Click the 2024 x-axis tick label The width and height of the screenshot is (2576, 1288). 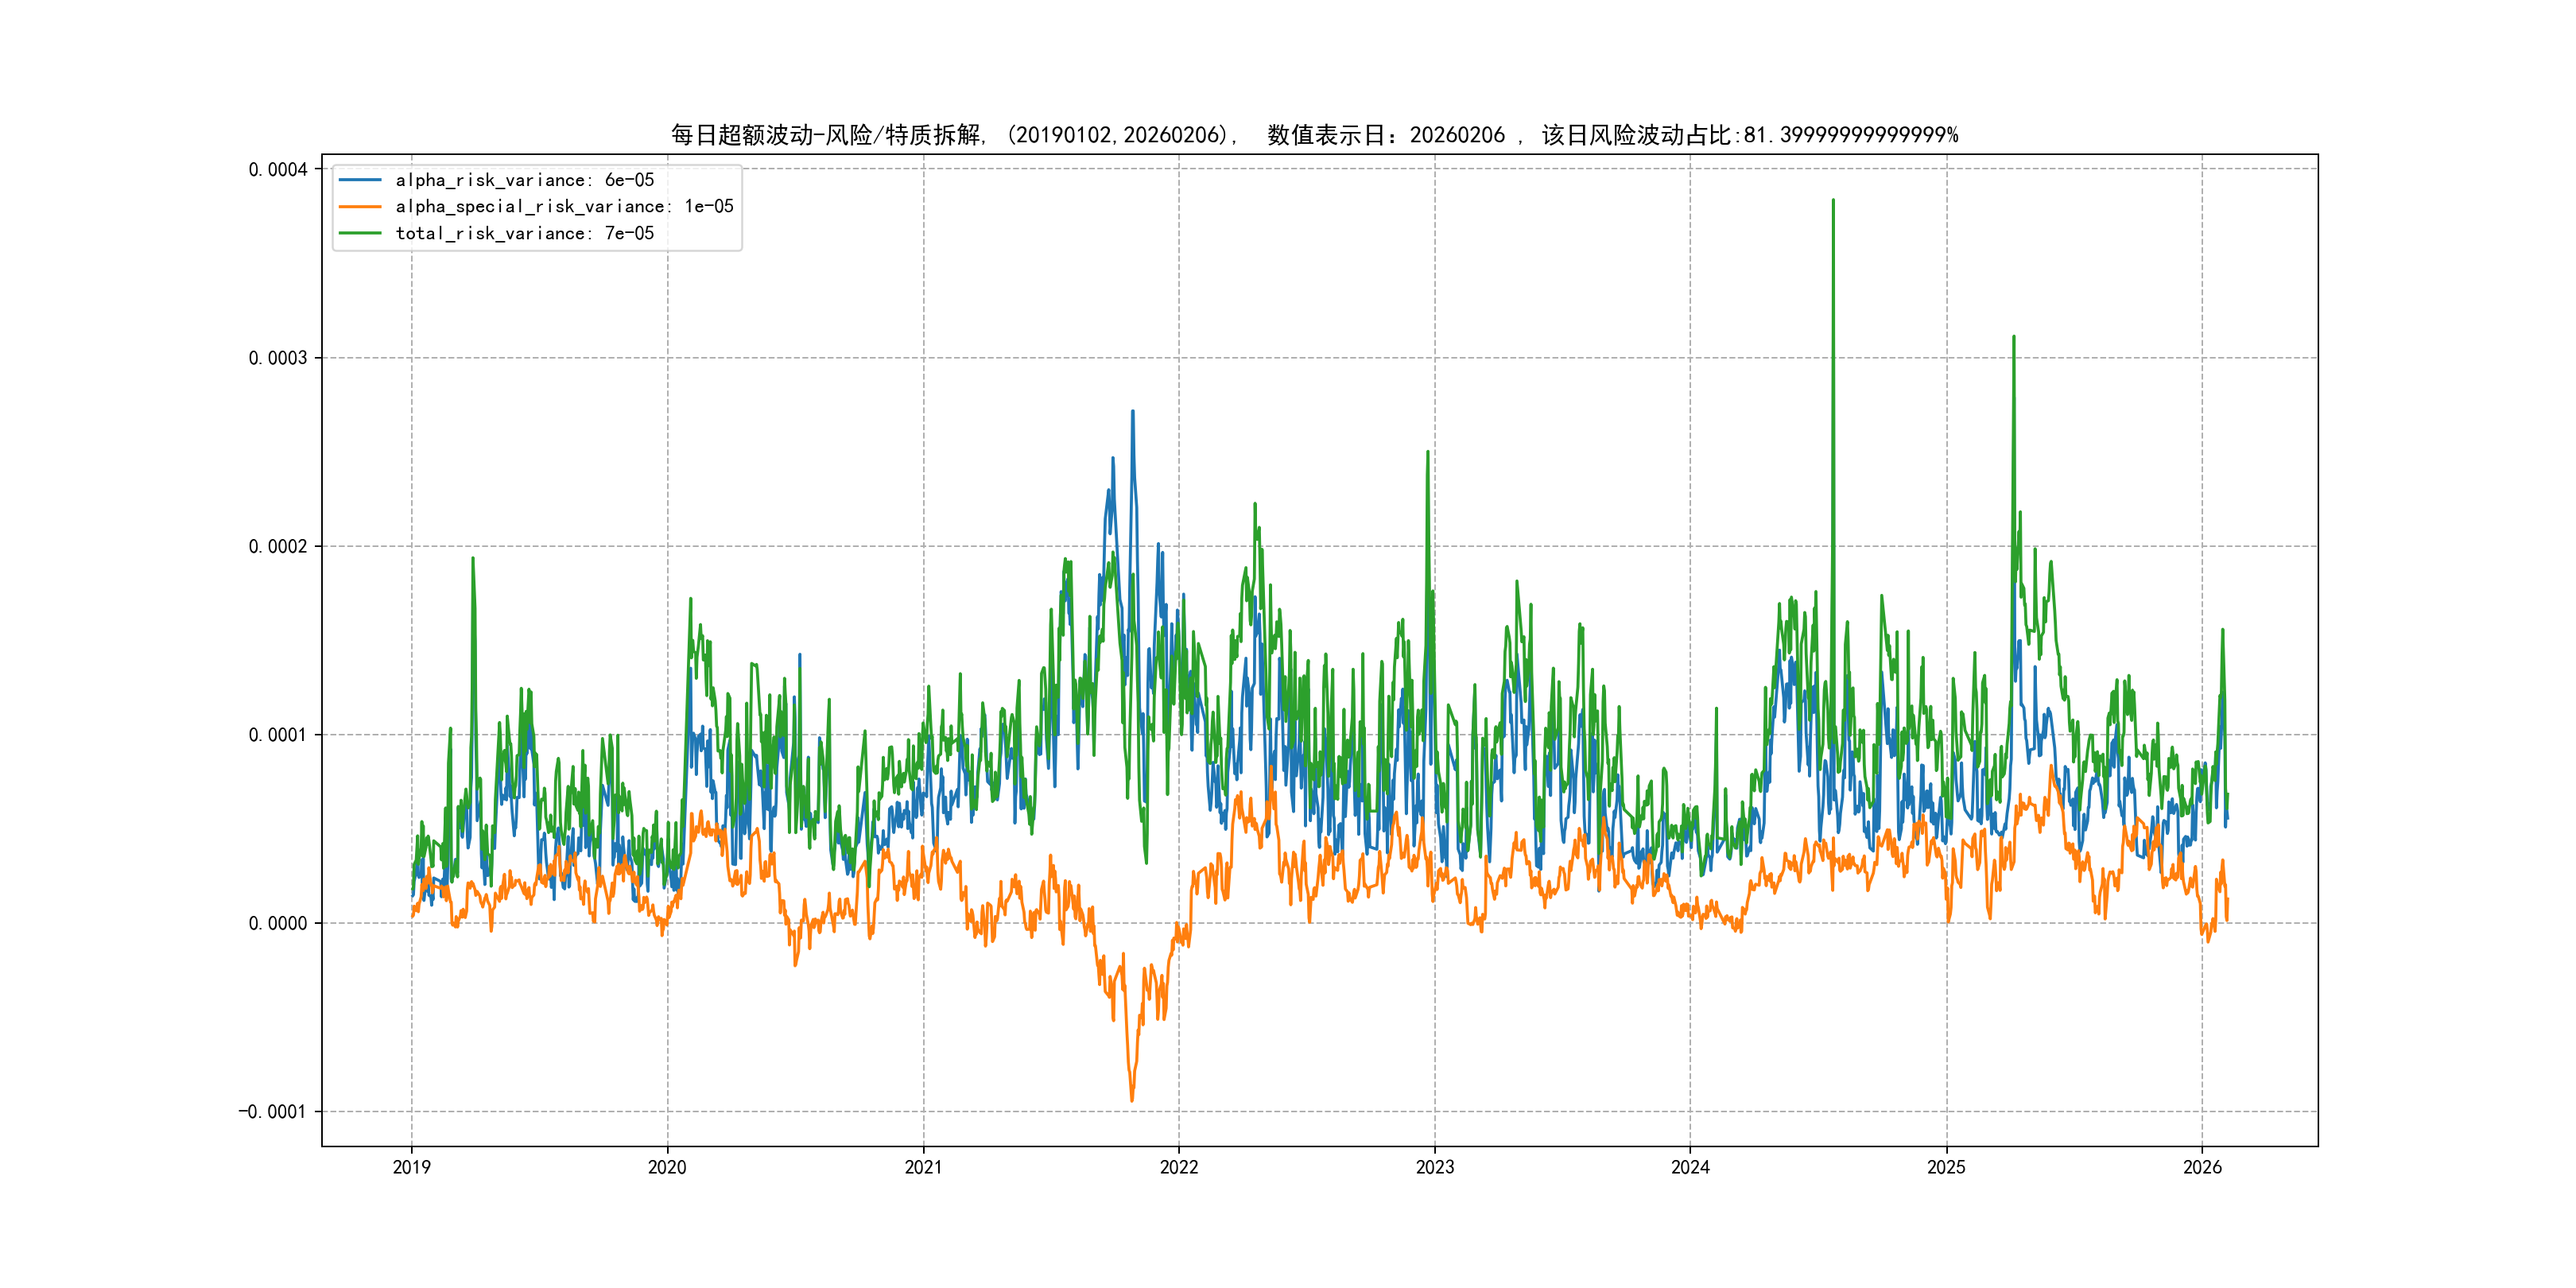(x=1690, y=1167)
